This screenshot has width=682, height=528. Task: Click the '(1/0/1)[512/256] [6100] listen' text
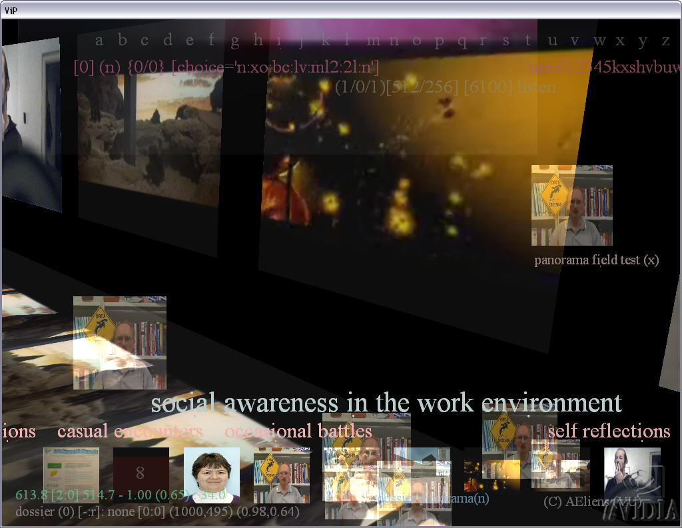point(446,87)
